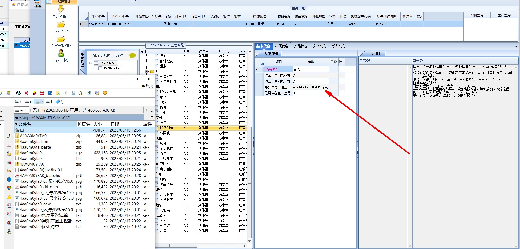Open the 设备结构 vertical side tab

pos(83,60)
